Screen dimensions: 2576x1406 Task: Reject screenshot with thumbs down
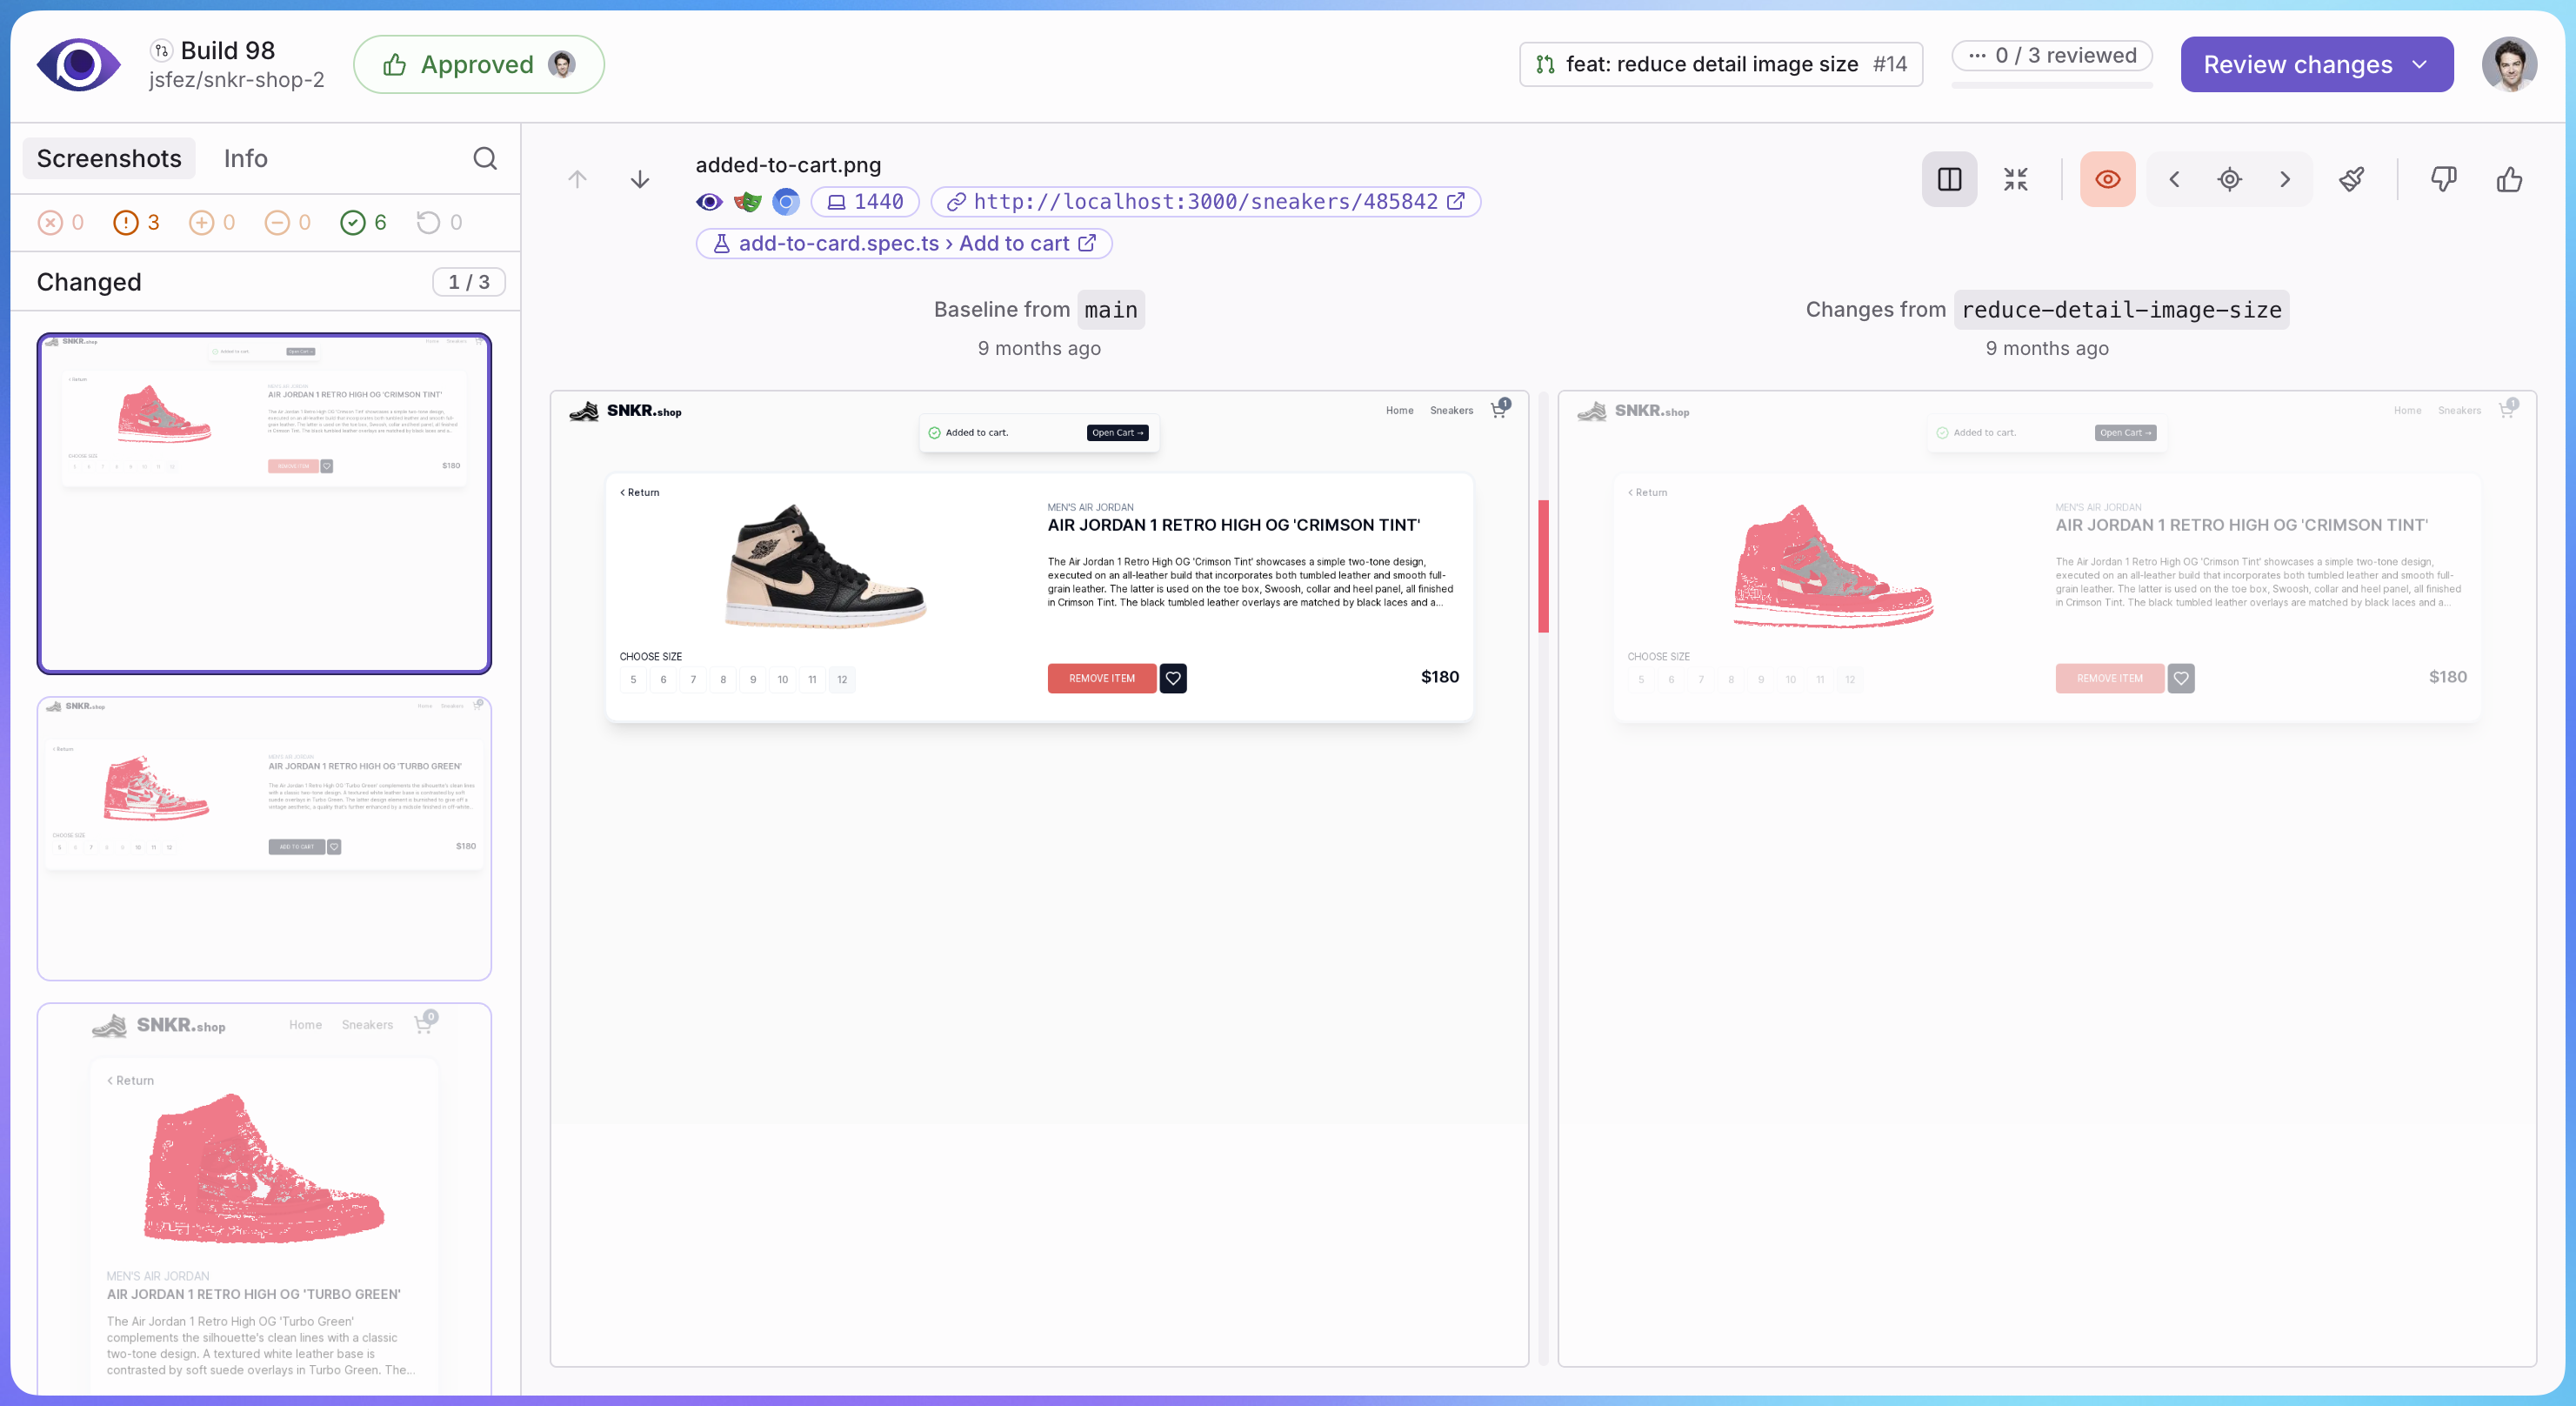pyautogui.click(x=2443, y=180)
